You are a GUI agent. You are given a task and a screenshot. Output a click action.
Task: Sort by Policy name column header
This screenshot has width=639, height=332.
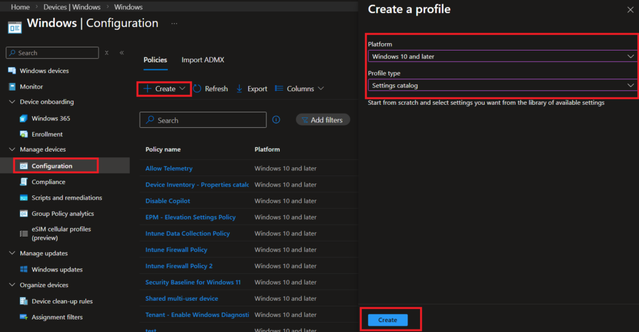163,150
